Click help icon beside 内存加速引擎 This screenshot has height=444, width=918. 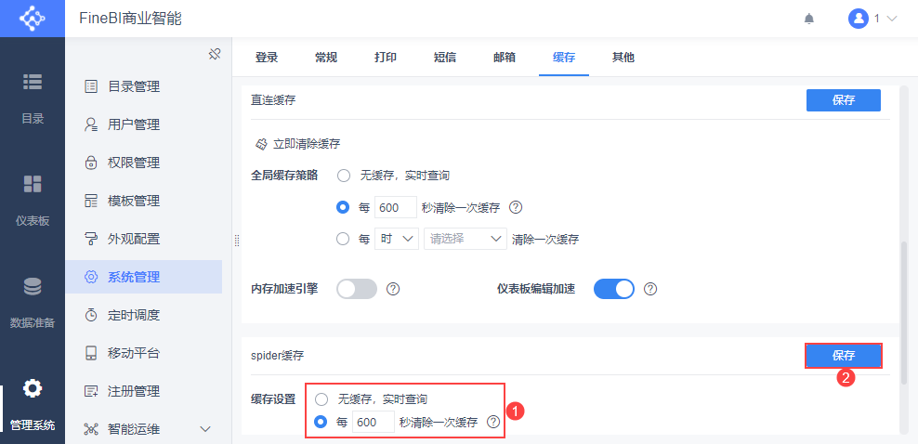(x=393, y=289)
